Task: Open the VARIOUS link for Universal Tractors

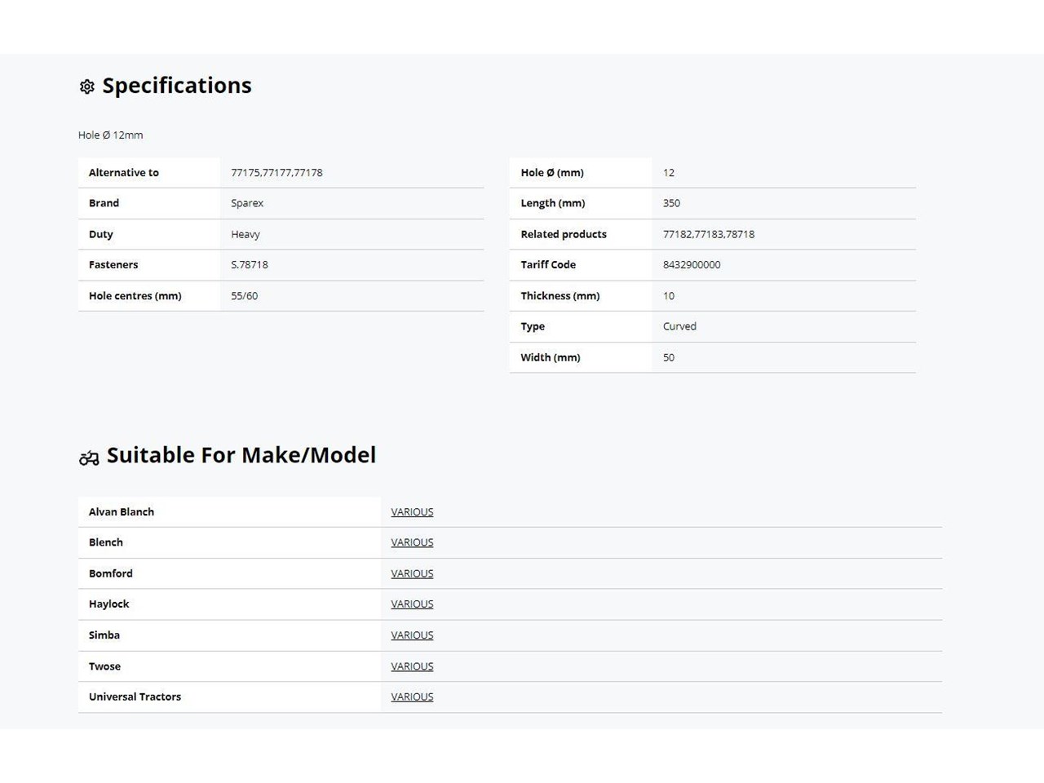Action: tap(412, 697)
